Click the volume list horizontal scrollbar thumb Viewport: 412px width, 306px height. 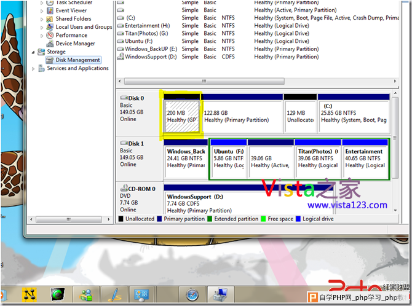(x=204, y=81)
